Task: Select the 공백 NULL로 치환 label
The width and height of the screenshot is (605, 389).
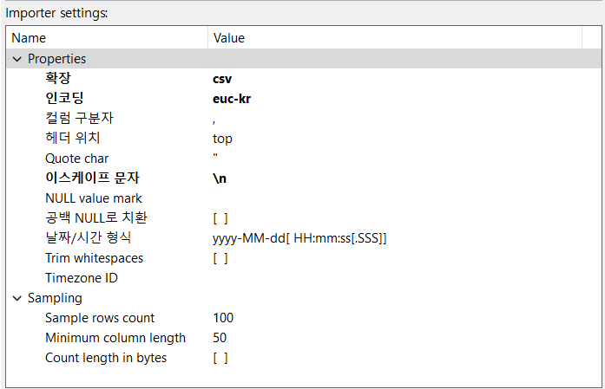Action: tap(96, 217)
